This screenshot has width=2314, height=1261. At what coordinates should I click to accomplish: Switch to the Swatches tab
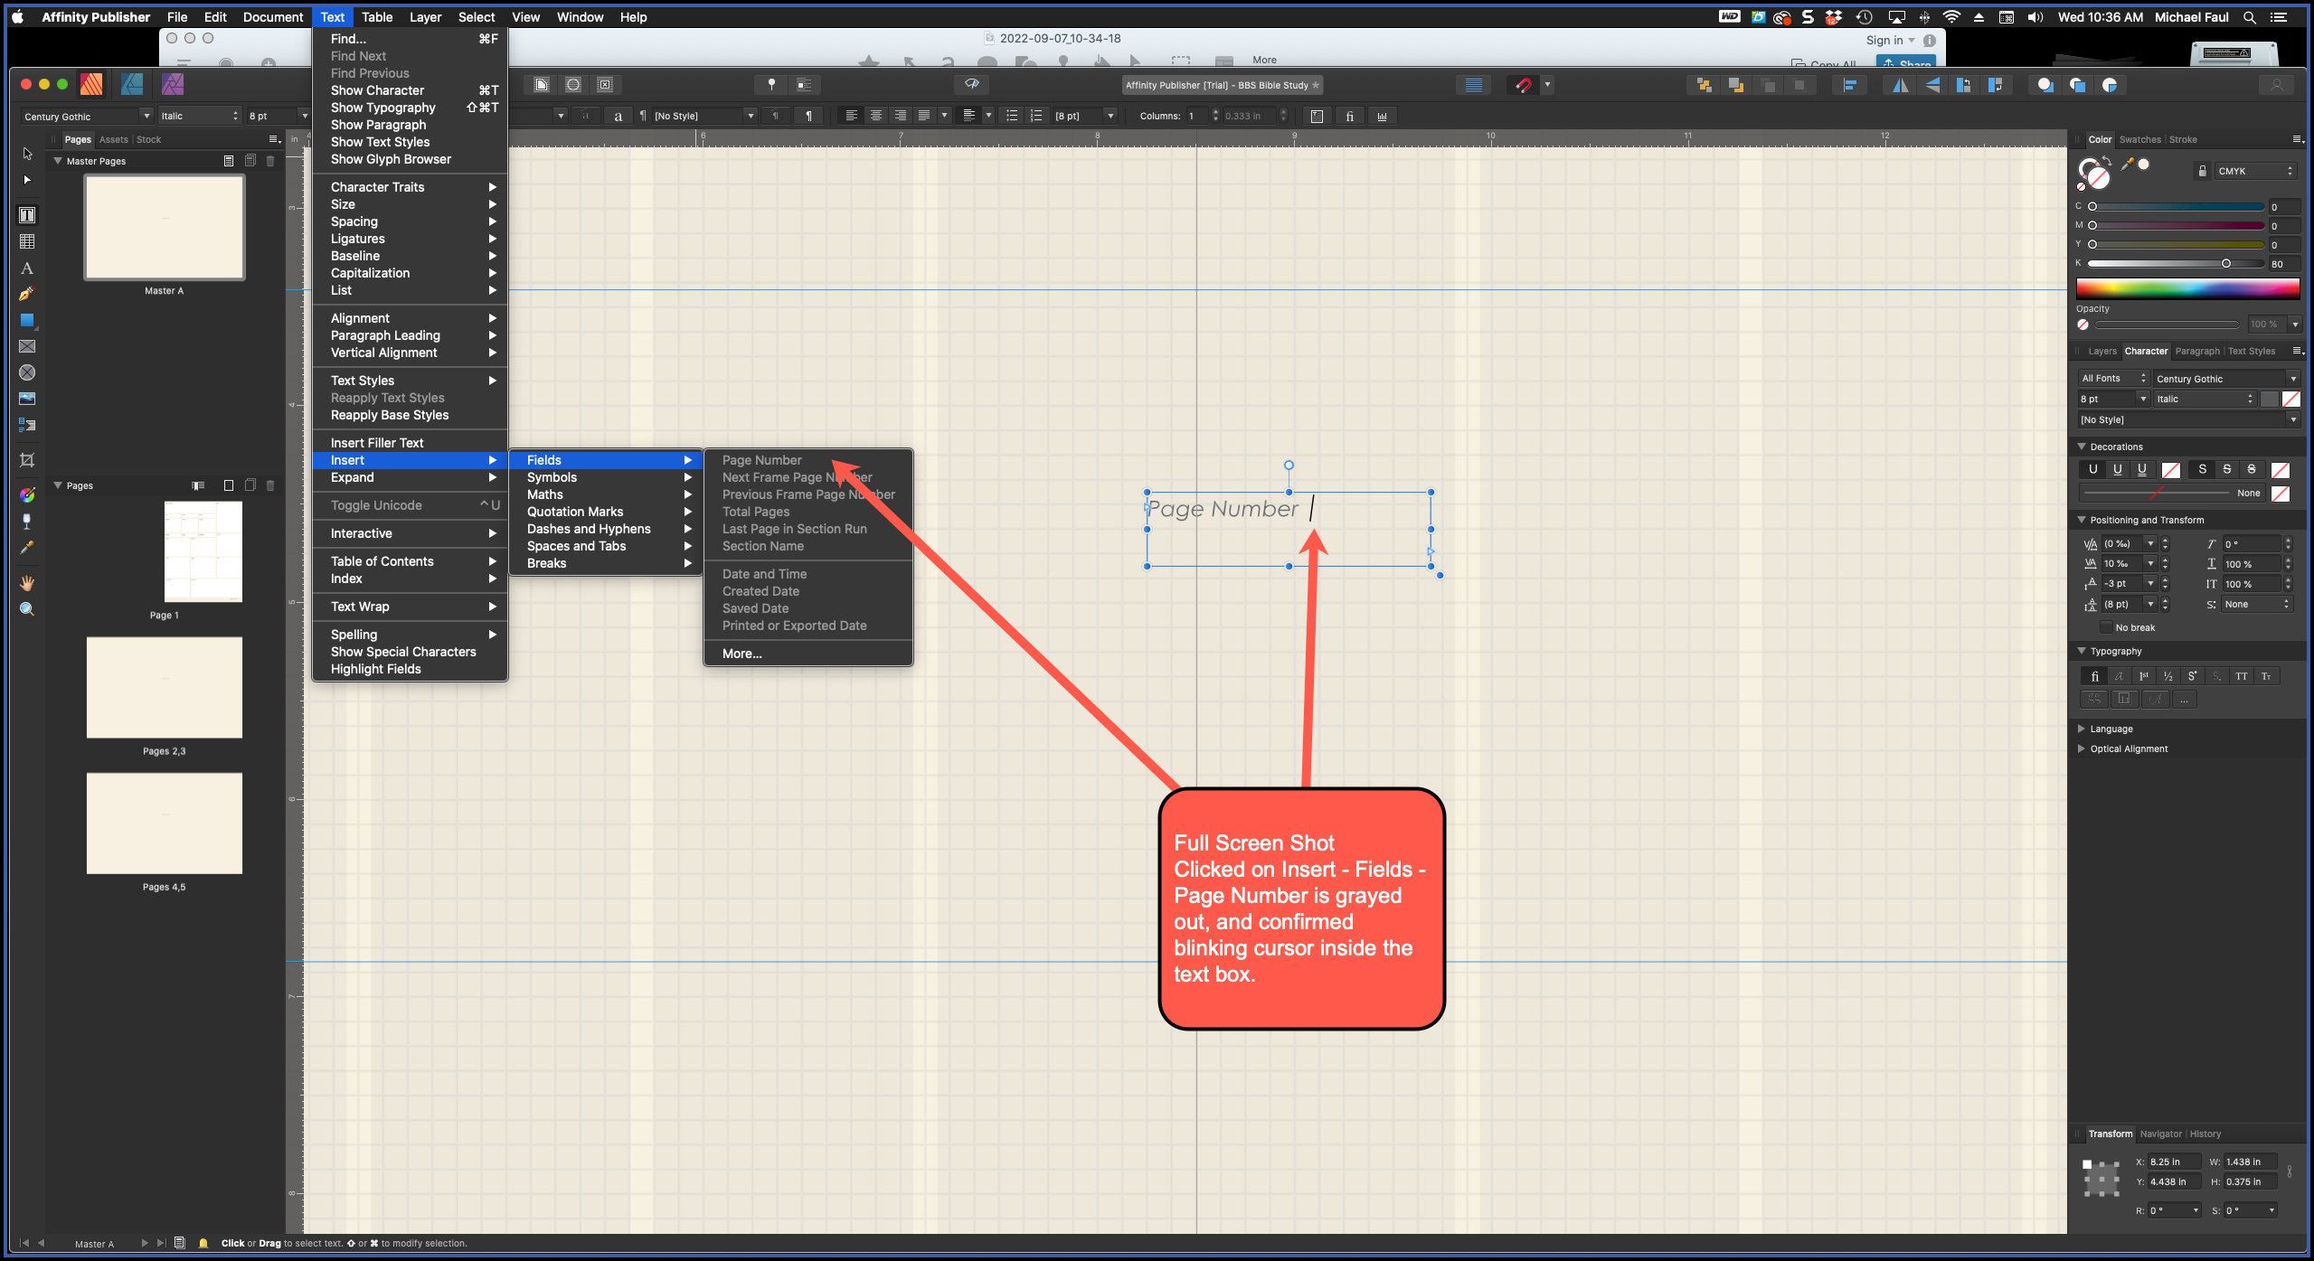tap(2139, 139)
